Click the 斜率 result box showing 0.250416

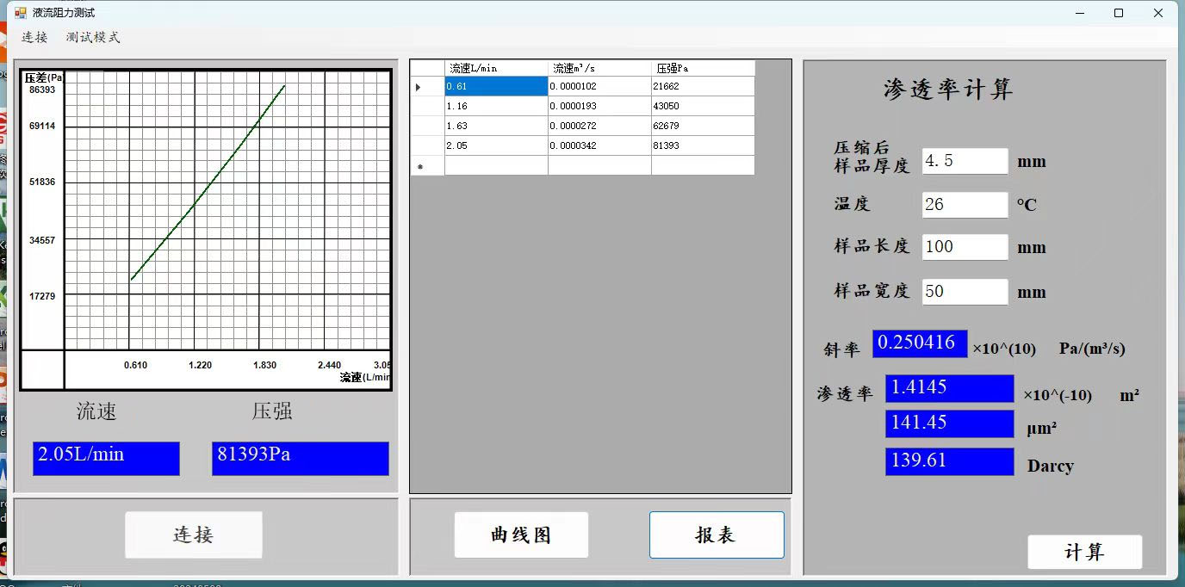pos(919,343)
